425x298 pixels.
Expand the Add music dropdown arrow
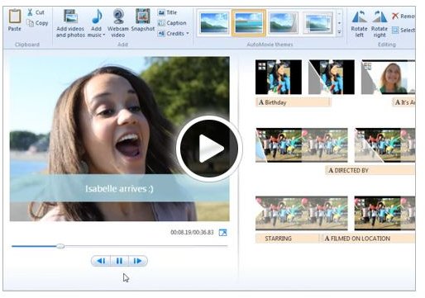click(x=104, y=35)
